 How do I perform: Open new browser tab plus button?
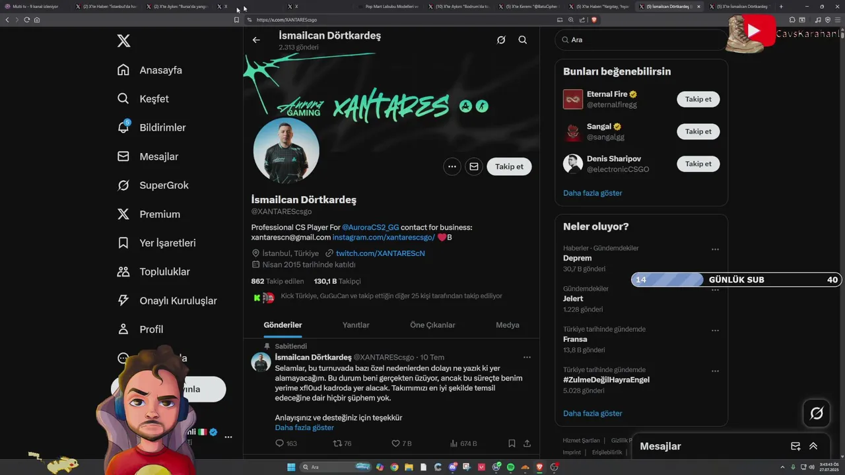[781, 7]
